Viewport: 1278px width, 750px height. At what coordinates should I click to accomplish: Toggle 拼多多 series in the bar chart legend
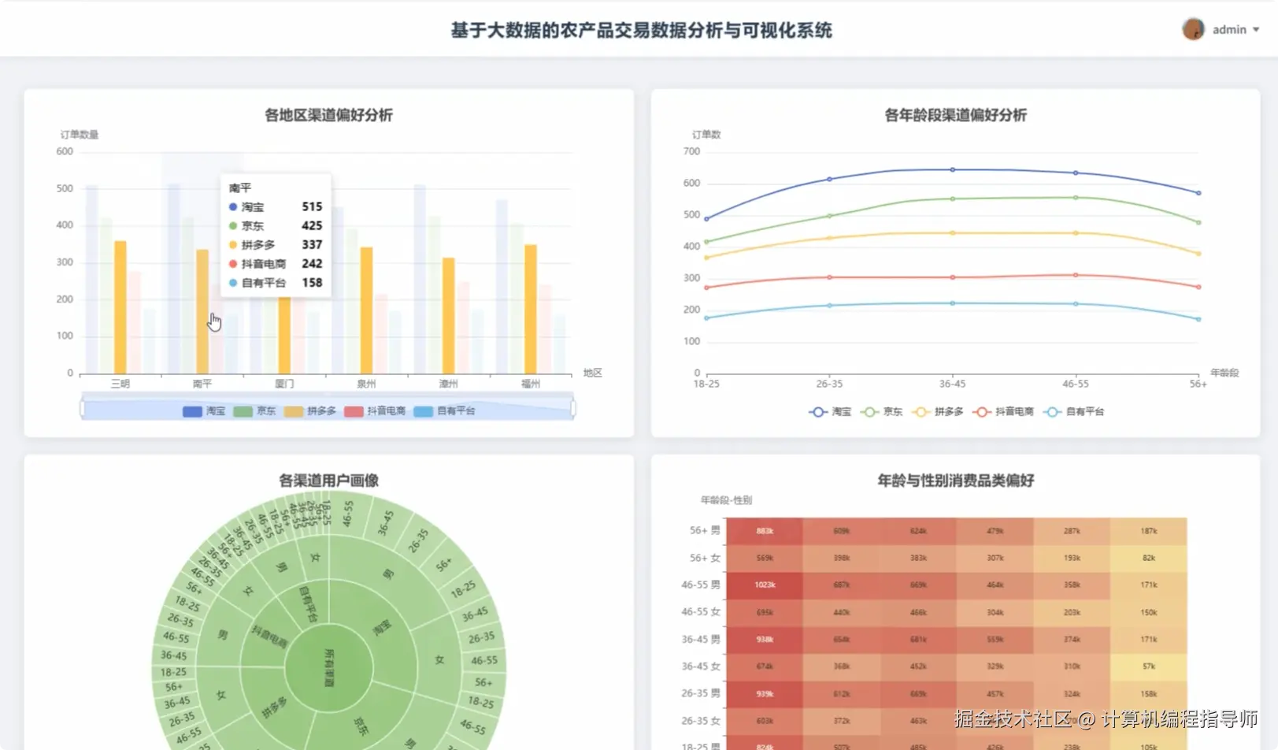click(310, 411)
